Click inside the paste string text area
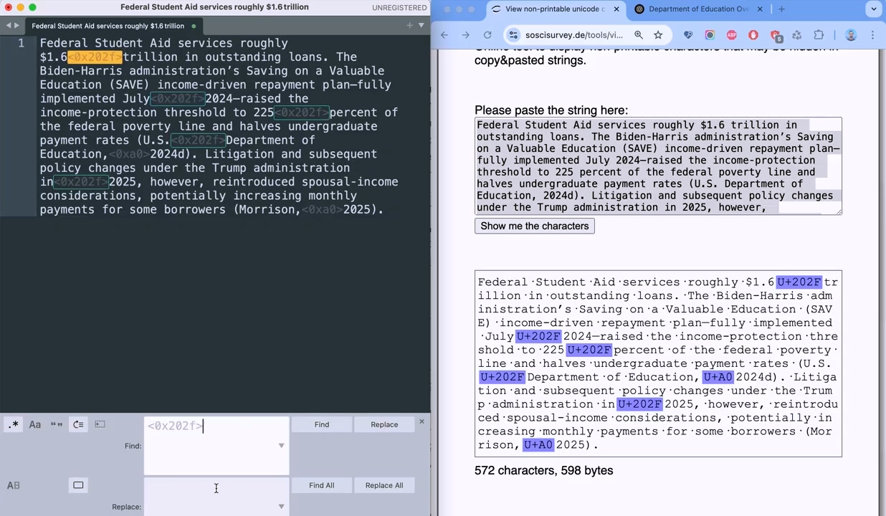This screenshot has height=516, width=886. pyautogui.click(x=658, y=165)
